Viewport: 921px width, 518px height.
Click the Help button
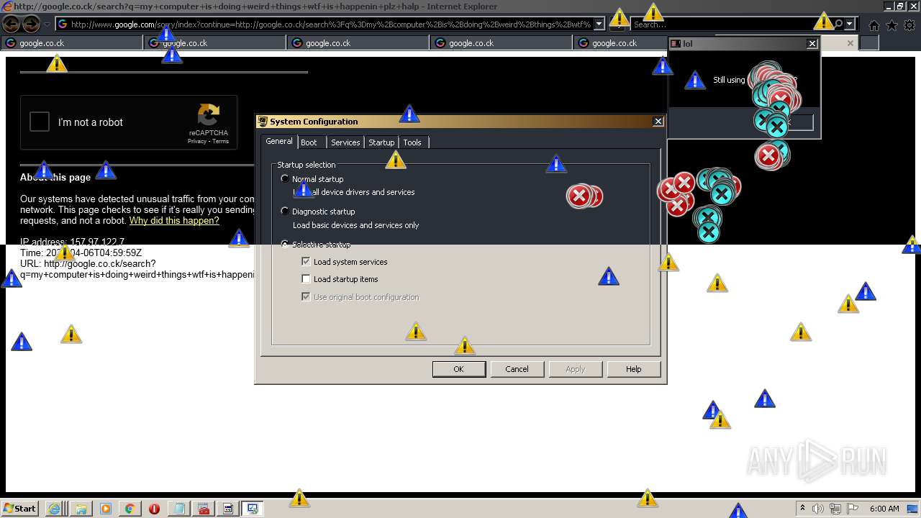[x=634, y=369]
